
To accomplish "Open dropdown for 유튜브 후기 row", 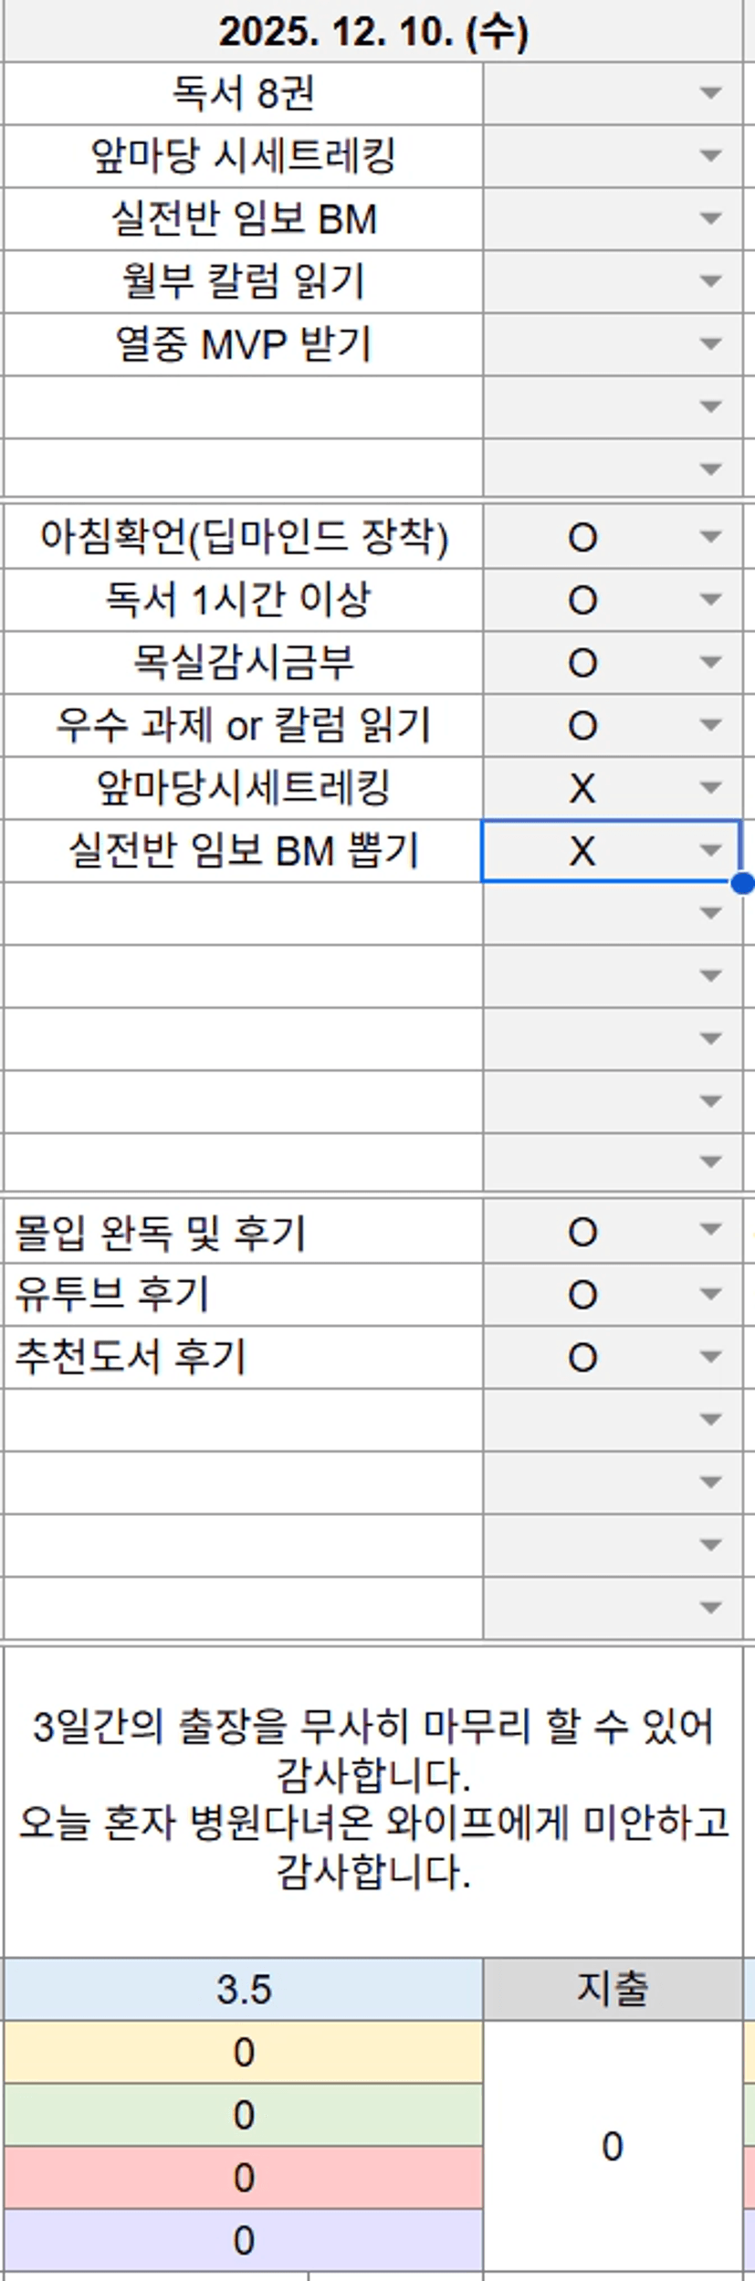I will coord(710,1294).
